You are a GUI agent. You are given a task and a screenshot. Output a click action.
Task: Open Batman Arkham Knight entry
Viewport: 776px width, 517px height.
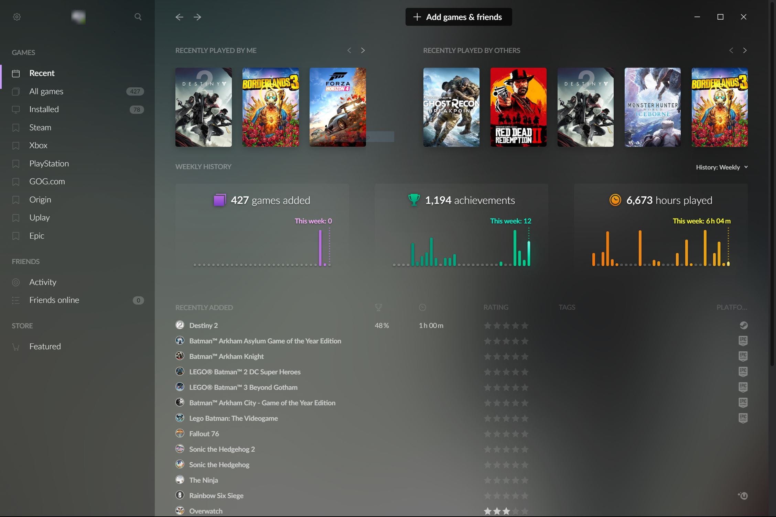(x=226, y=356)
